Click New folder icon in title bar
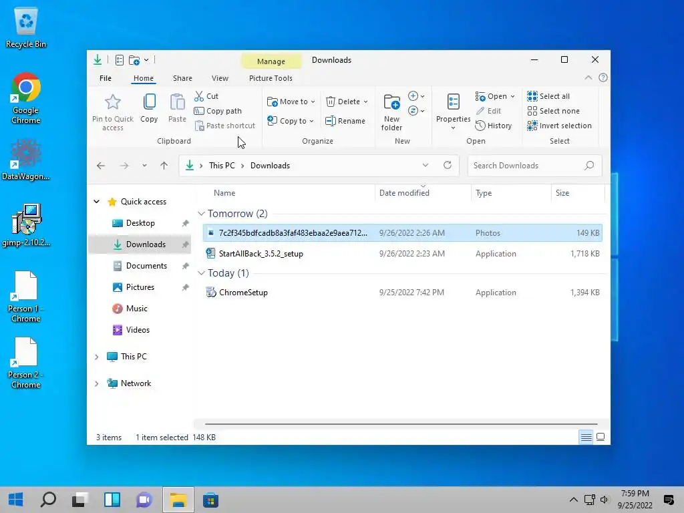 134,59
